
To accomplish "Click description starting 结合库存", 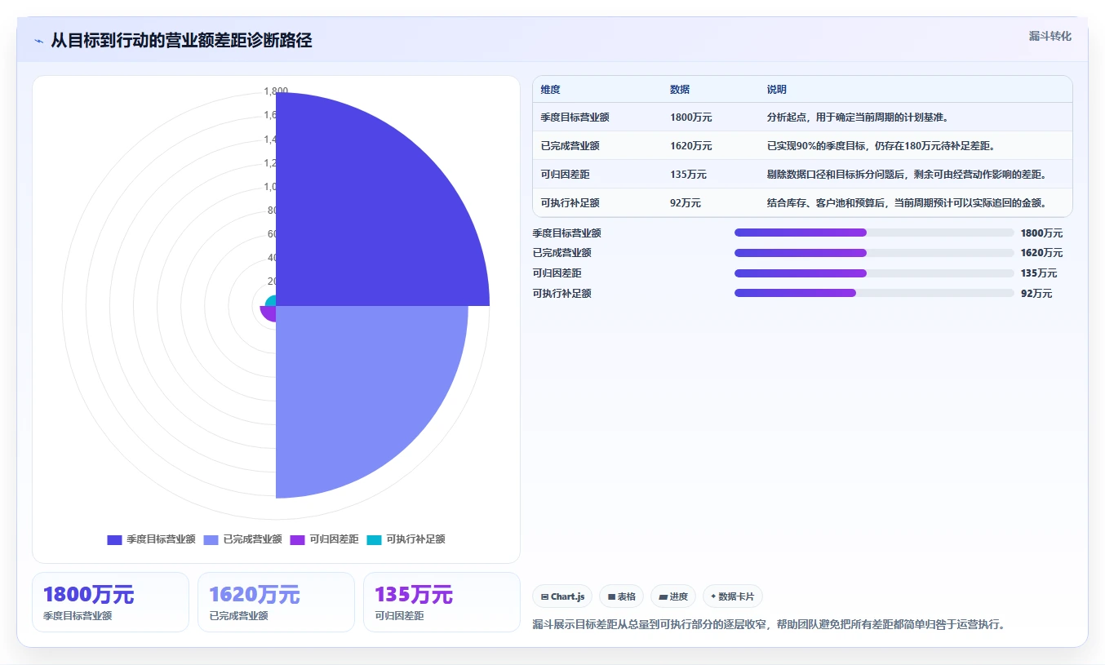I will [907, 203].
